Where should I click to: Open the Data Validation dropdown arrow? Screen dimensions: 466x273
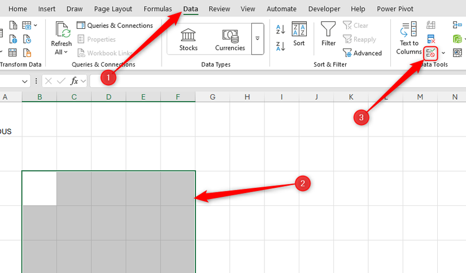[443, 53]
